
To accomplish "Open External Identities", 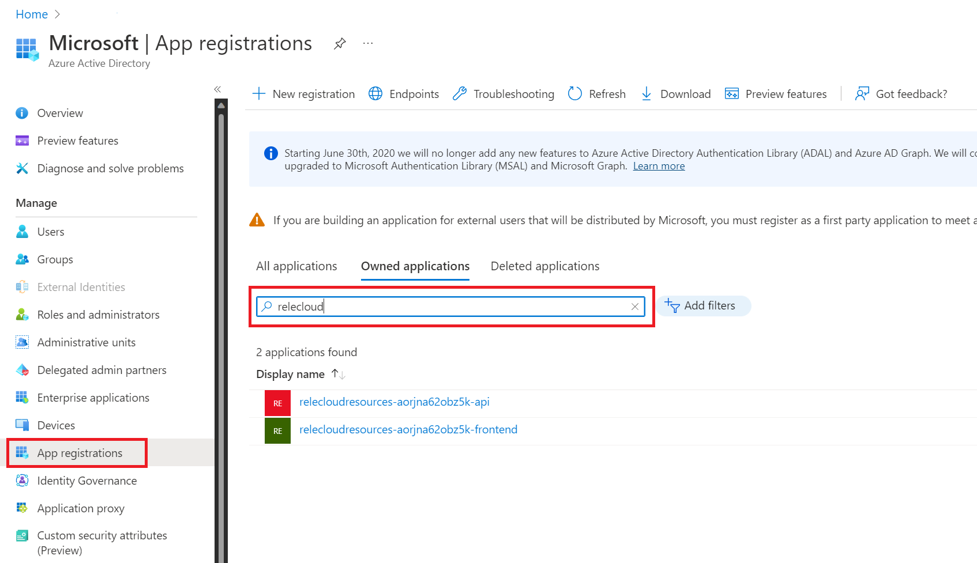I will [81, 287].
